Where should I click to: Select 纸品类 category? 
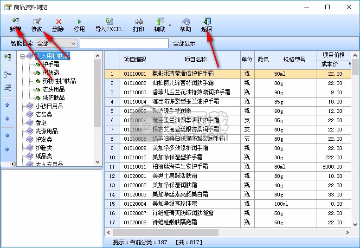click(44, 157)
